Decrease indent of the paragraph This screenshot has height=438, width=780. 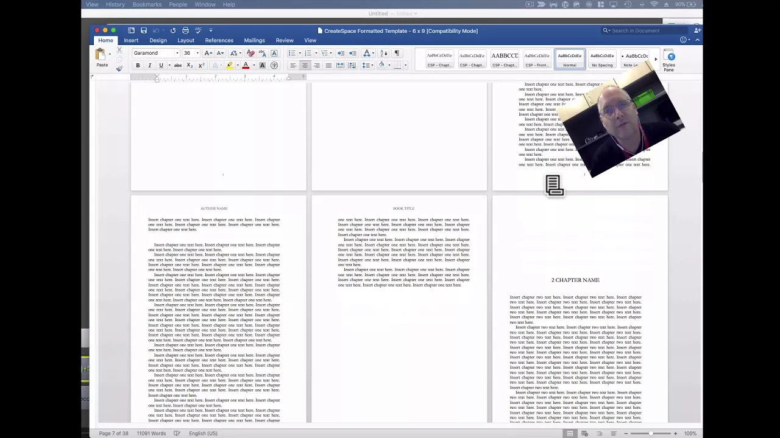click(341, 53)
